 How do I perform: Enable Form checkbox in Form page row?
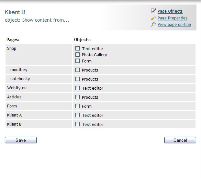point(77,106)
